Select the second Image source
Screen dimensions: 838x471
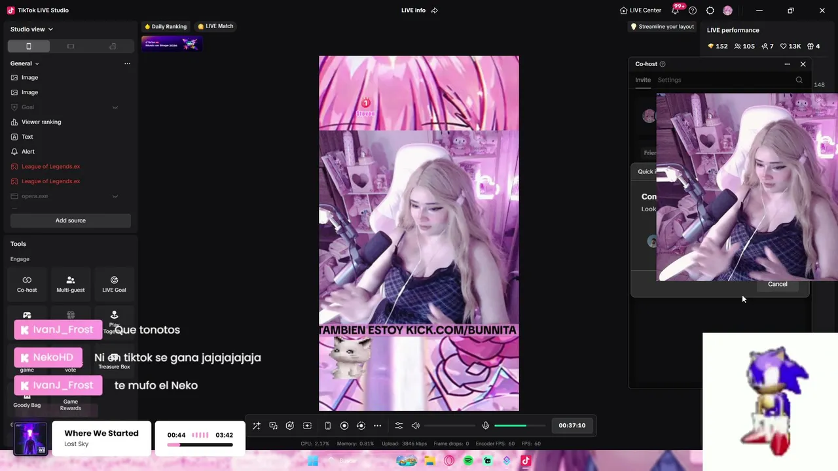pos(71,92)
